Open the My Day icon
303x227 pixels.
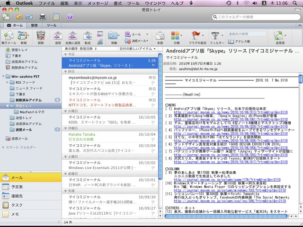(56, 17)
